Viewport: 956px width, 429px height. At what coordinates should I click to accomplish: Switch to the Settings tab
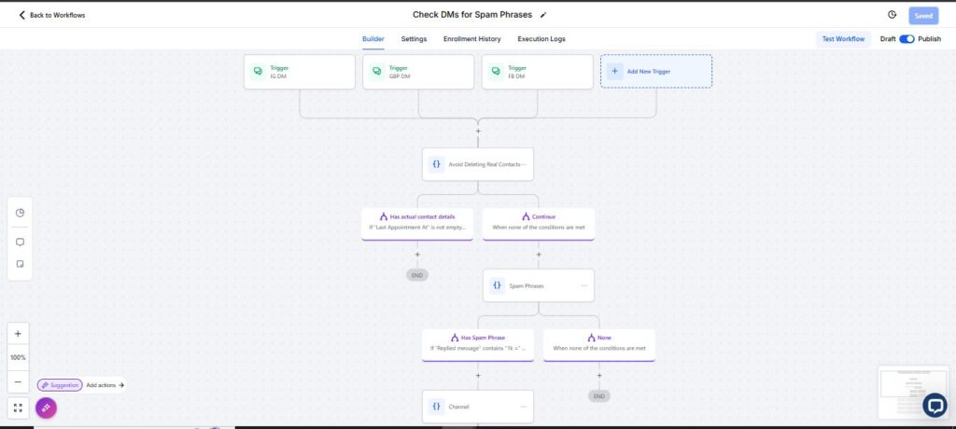click(414, 39)
